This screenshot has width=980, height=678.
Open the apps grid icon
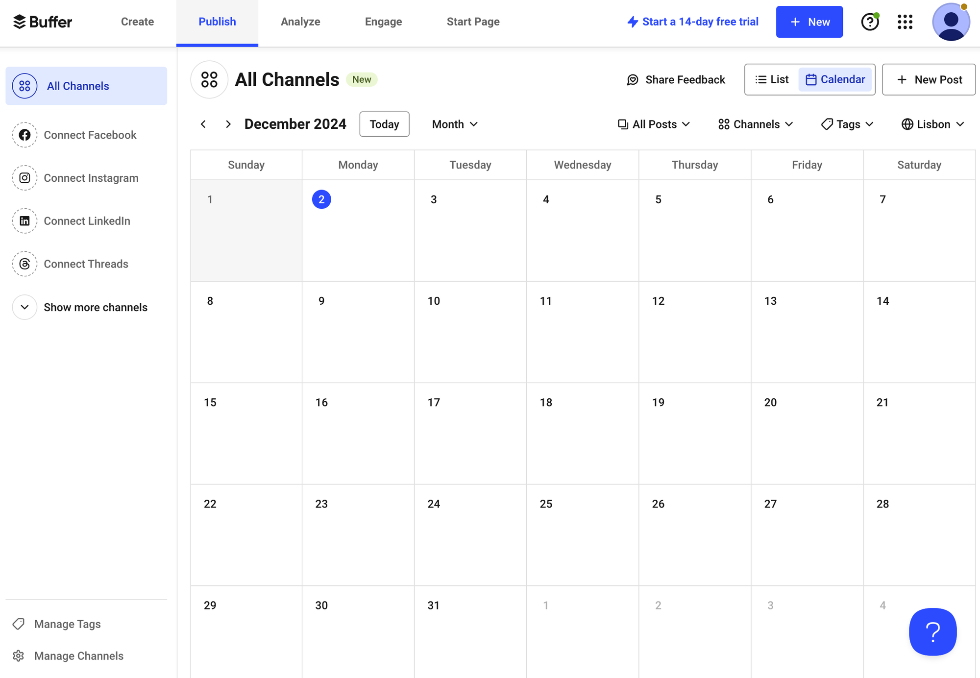[905, 22]
